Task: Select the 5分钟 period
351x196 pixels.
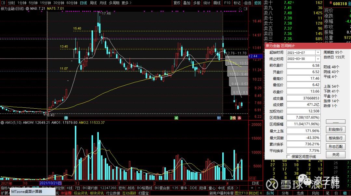Action: click(33, 3)
